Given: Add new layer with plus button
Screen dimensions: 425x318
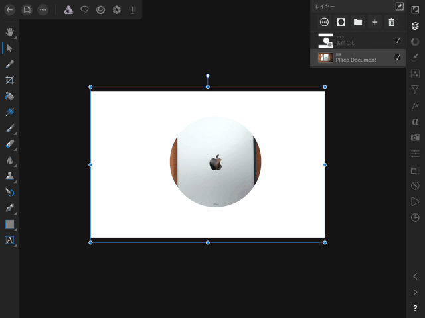Looking at the screenshot, I should [x=375, y=22].
